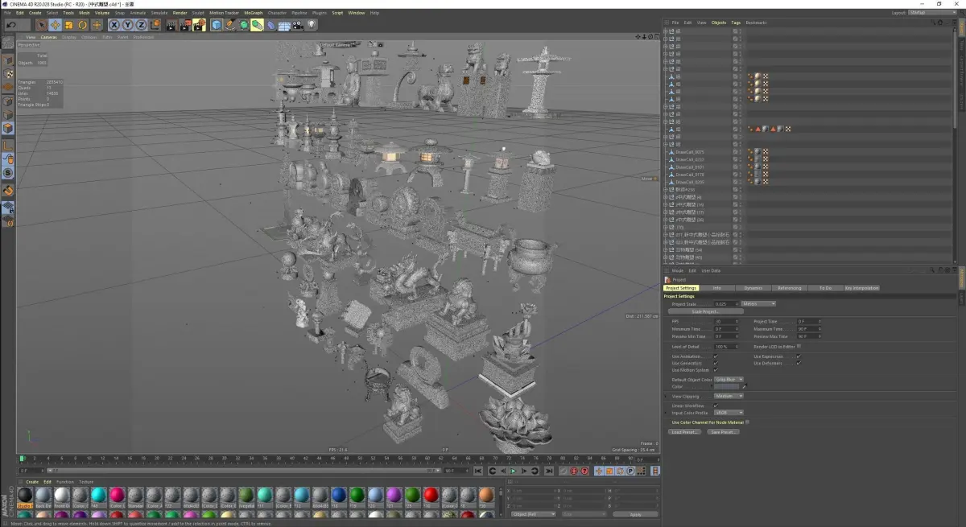This screenshot has height=527, width=966.
Task: Activate the Scale tool icon
Action: point(68,25)
